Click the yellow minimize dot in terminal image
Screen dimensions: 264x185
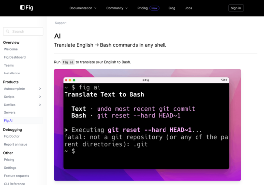(70, 80)
